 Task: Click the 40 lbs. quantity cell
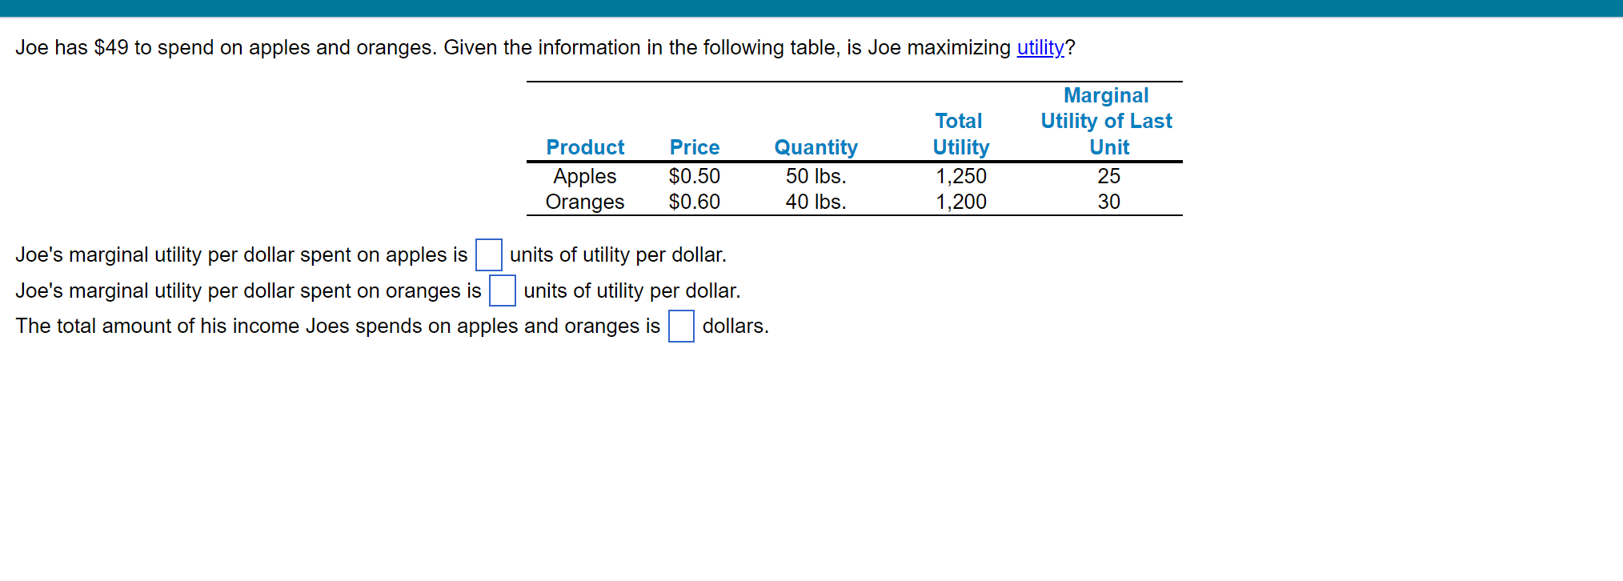coord(816,202)
